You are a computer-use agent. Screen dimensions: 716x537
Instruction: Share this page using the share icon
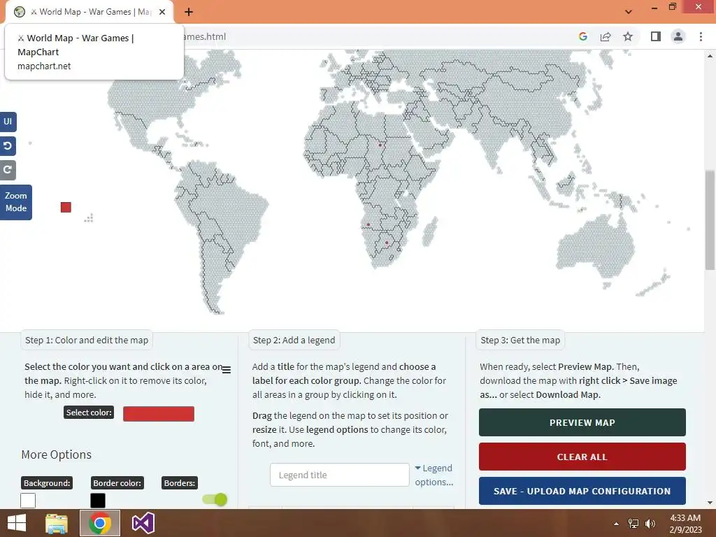point(606,36)
